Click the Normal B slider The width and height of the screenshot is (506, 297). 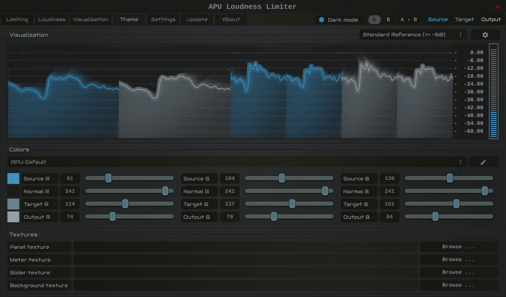(x=449, y=191)
